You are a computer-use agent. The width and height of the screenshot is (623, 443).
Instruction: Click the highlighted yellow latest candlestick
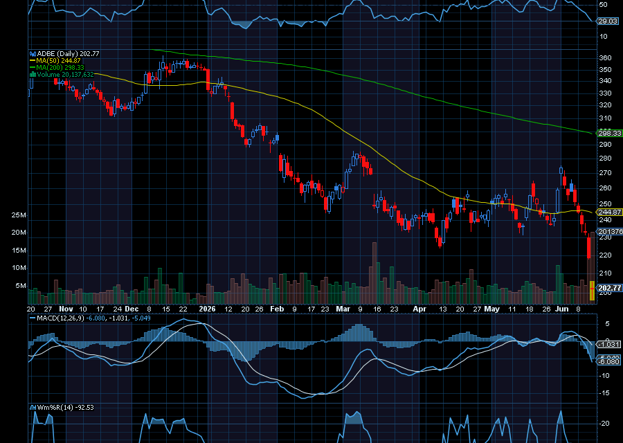point(592,290)
